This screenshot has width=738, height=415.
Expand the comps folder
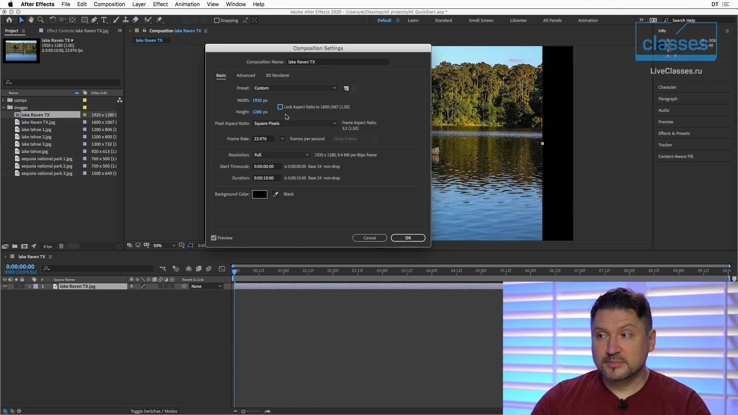point(3,100)
